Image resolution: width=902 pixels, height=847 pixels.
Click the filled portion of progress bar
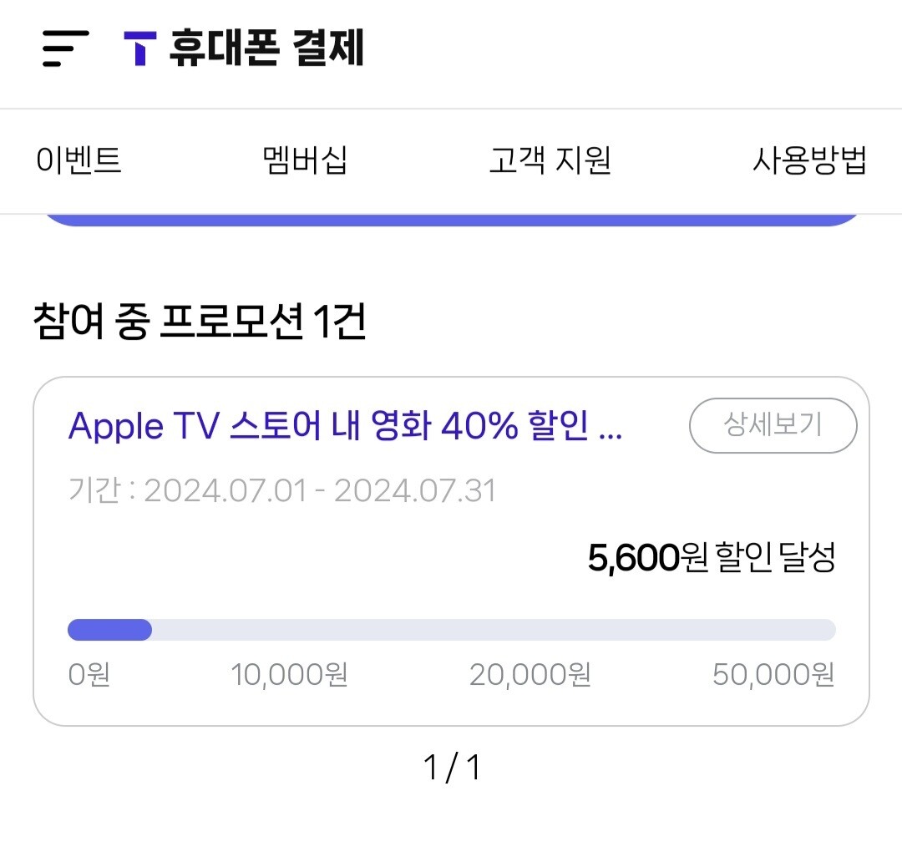(109, 630)
